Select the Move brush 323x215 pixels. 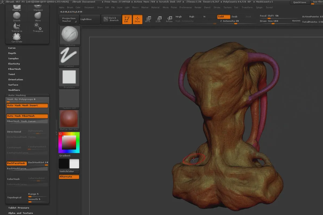(x=38, y=17)
